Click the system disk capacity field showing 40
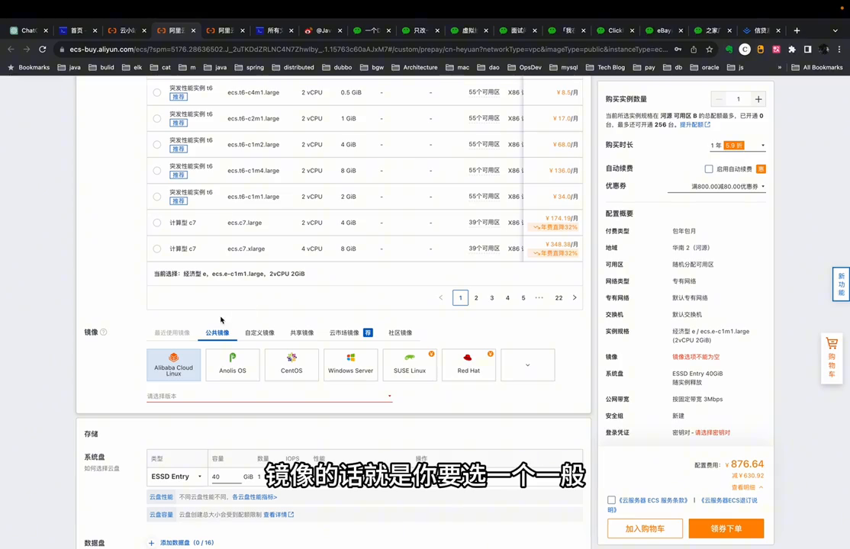Image resolution: width=850 pixels, height=549 pixels. 226,477
